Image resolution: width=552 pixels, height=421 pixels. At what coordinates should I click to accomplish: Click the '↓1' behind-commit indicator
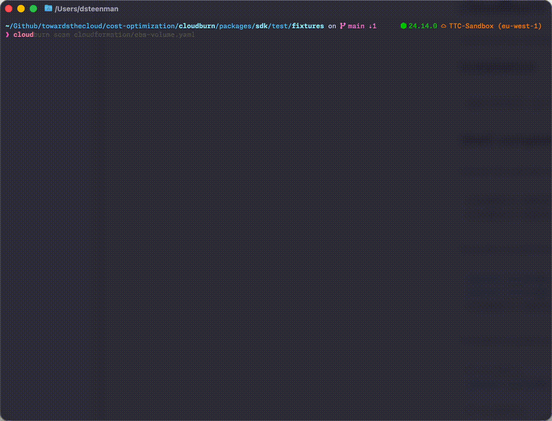(372, 26)
